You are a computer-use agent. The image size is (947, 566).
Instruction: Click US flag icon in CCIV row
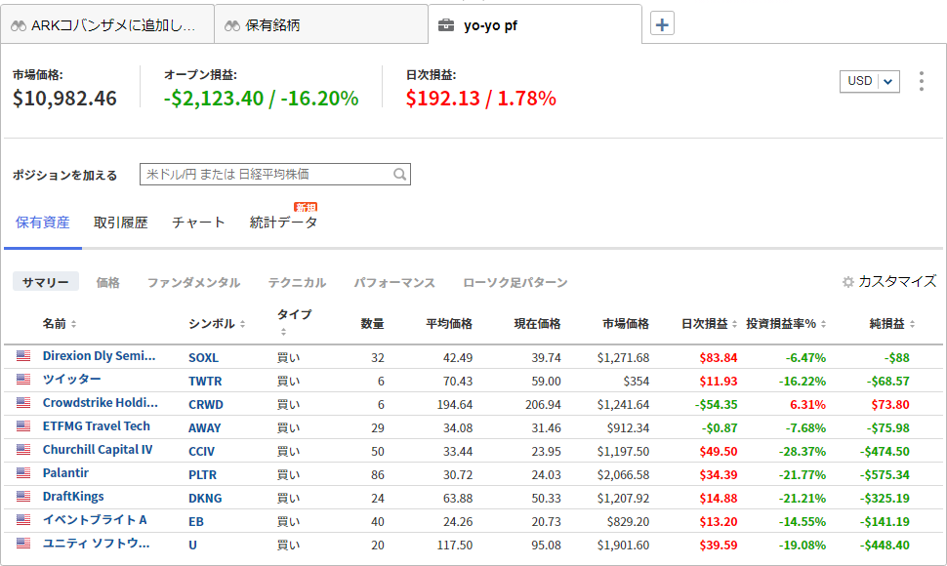click(x=23, y=450)
